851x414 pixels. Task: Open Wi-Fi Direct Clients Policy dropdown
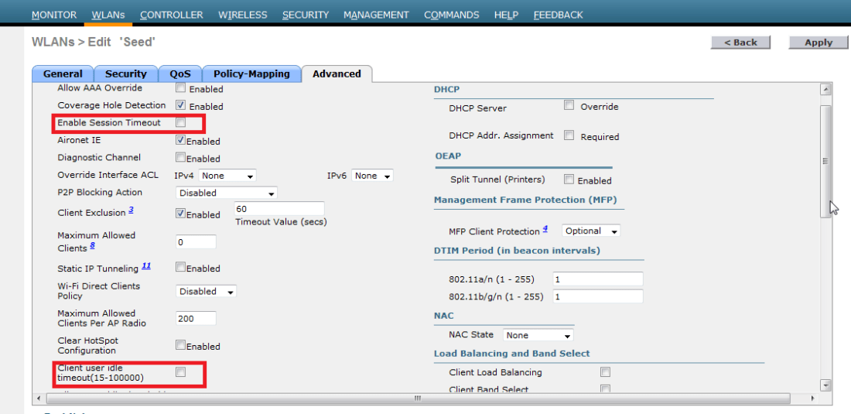pyautogui.click(x=207, y=292)
